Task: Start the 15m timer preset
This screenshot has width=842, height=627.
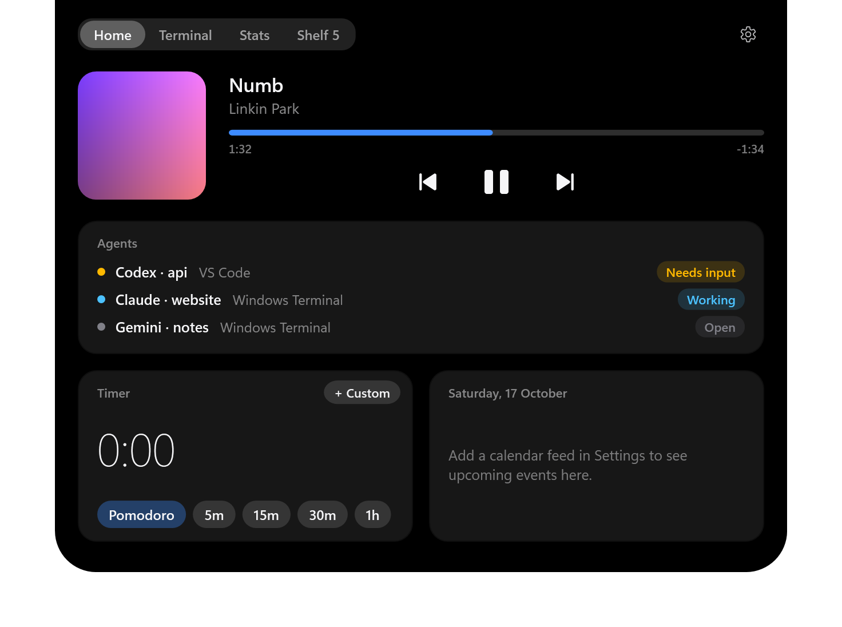Action: pyautogui.click(x=266, y=515)
